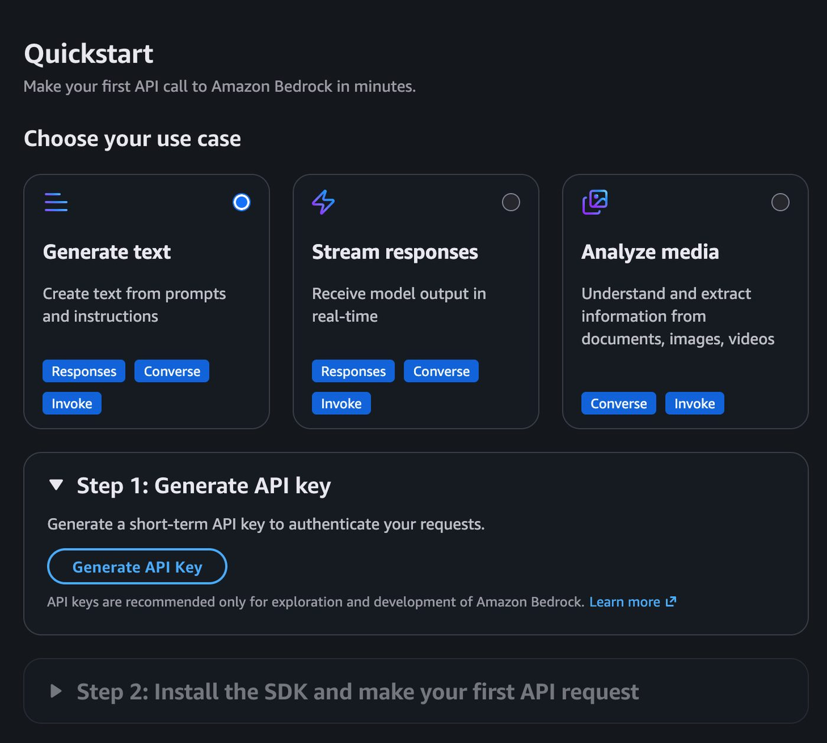The height and width of the screenshot is (743, 827).
Task: Click the external link icon after Learn more
Action: 670,601
